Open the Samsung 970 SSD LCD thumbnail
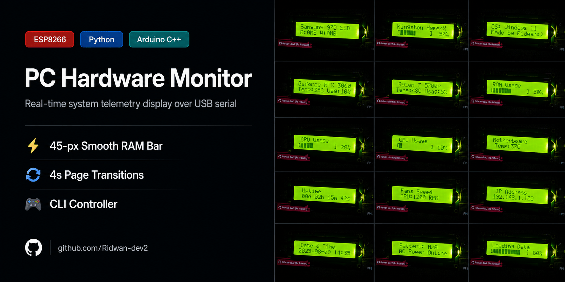This screenshot has width=565, height=282. pyautogui.click(x=324, y=31)
